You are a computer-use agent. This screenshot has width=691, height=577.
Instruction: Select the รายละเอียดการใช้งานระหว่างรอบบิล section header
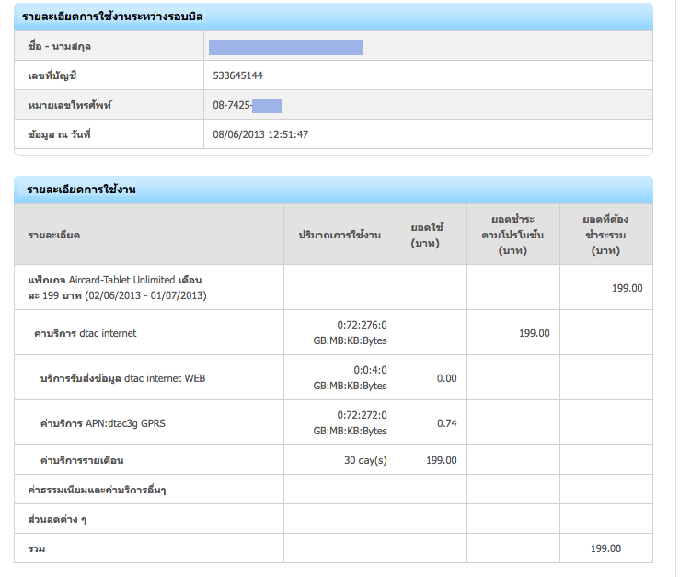[x=114, y=17]
